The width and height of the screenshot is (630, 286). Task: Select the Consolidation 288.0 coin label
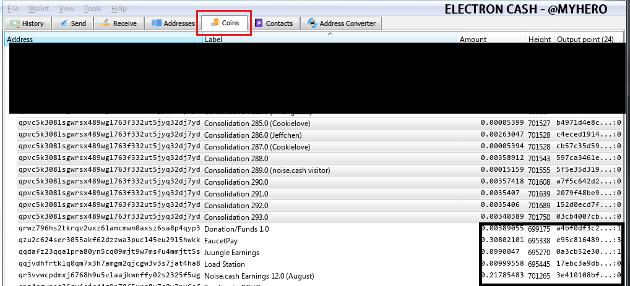tap(236, 159)
